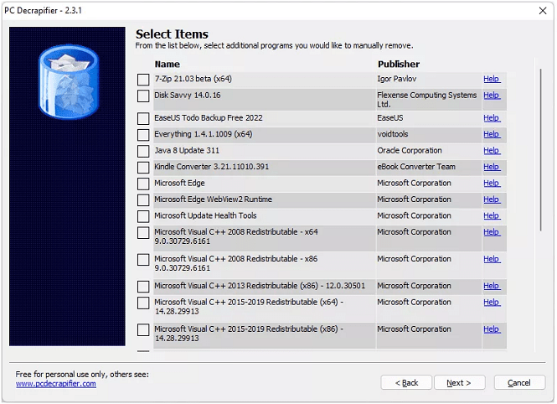The image size is (557, 404).
Task: Click Help link in the Microsoft Edge row
Action: pos(492,184)
